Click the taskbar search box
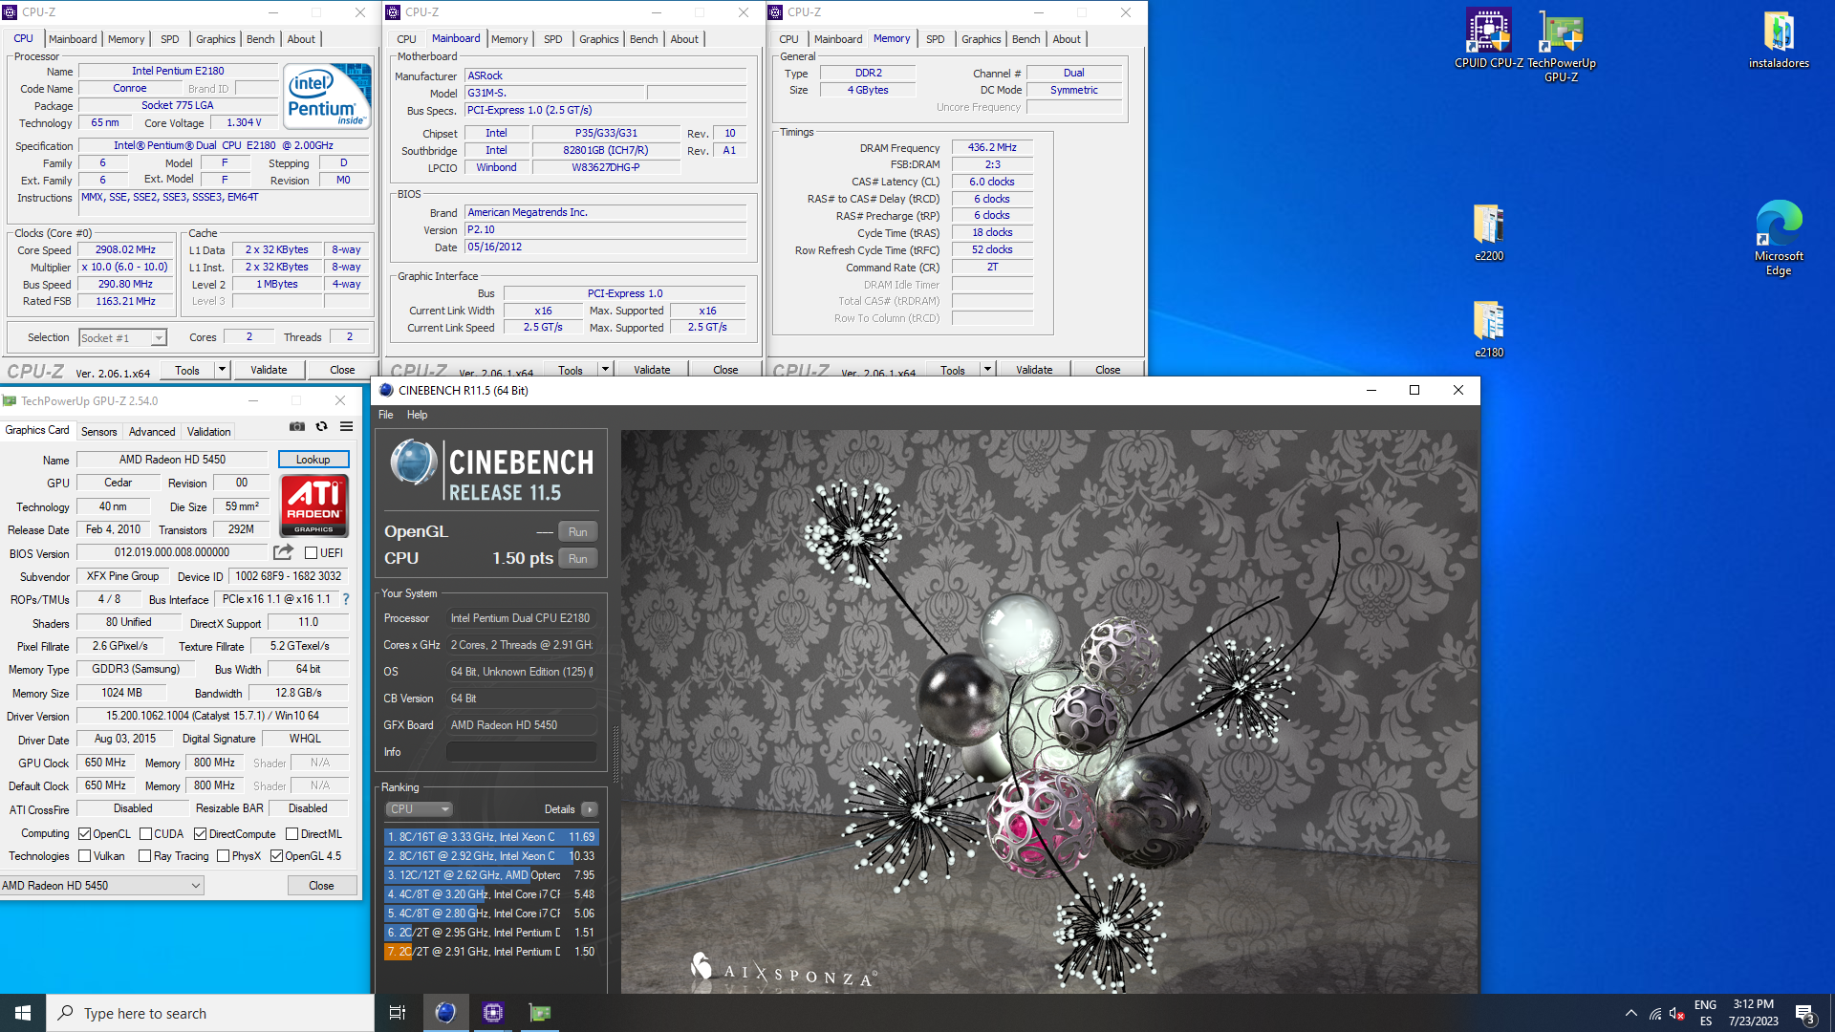1835x1032 pixels. (x=210, y=1013)
